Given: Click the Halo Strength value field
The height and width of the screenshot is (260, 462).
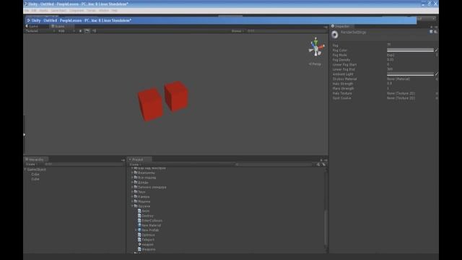Looking at the screenshot, I should point(412,84).
